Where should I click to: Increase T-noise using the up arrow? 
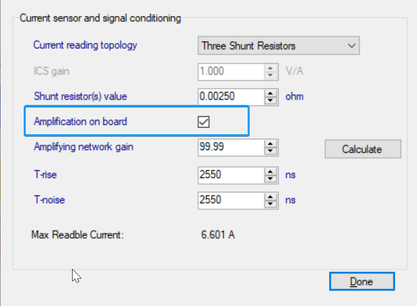(x=270, y=196)
